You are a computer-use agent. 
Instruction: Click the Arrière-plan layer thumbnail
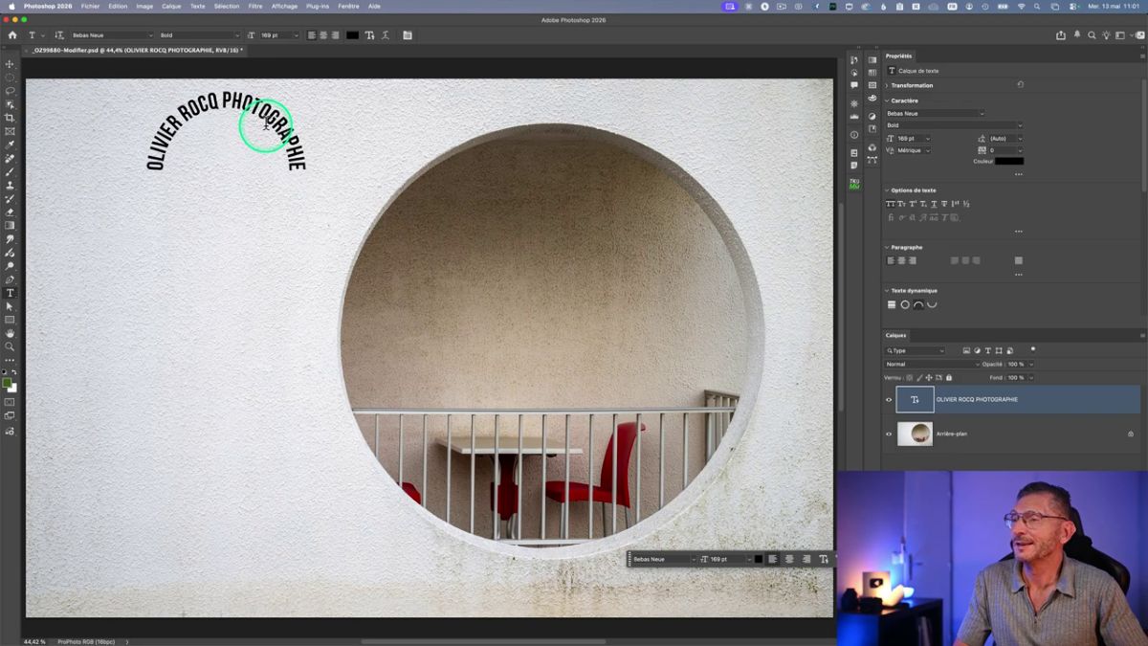(x=915, y=434)
